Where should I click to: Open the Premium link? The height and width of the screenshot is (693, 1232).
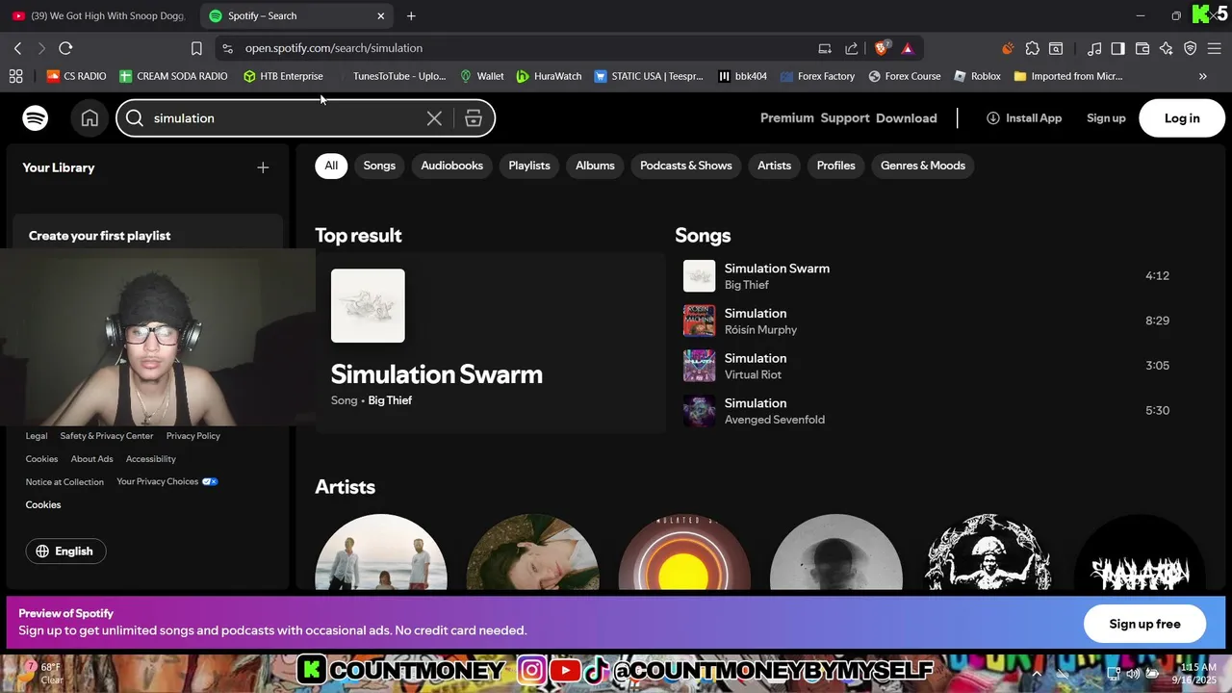coord(787,117)
